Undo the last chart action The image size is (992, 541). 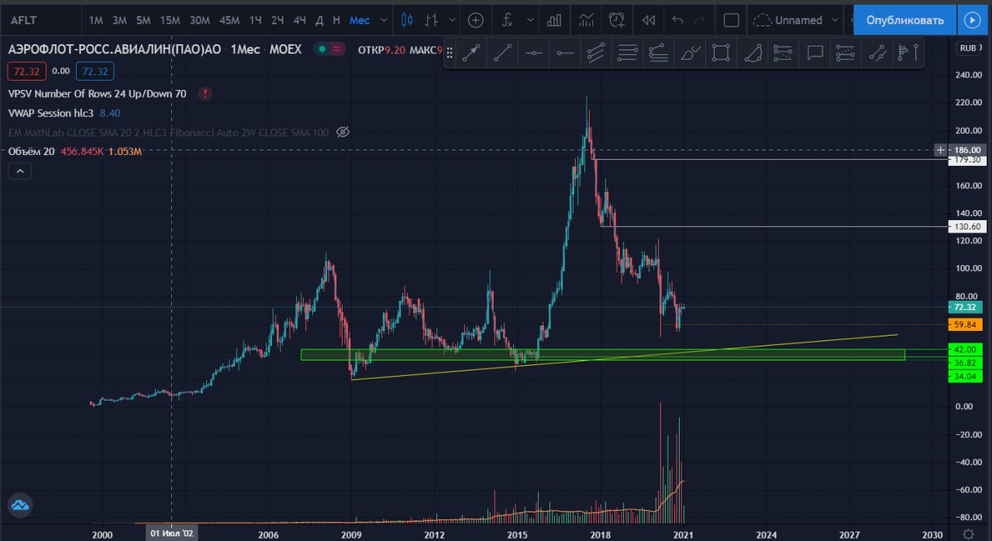(x=678, y=20)
